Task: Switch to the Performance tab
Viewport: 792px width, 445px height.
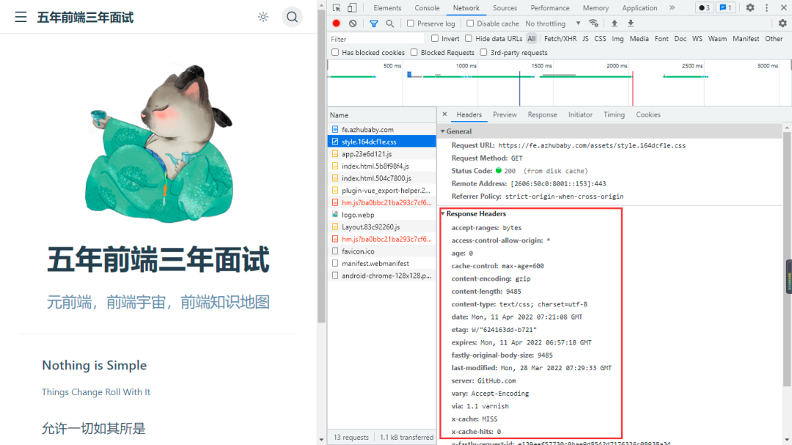Action: coord(550,7)
